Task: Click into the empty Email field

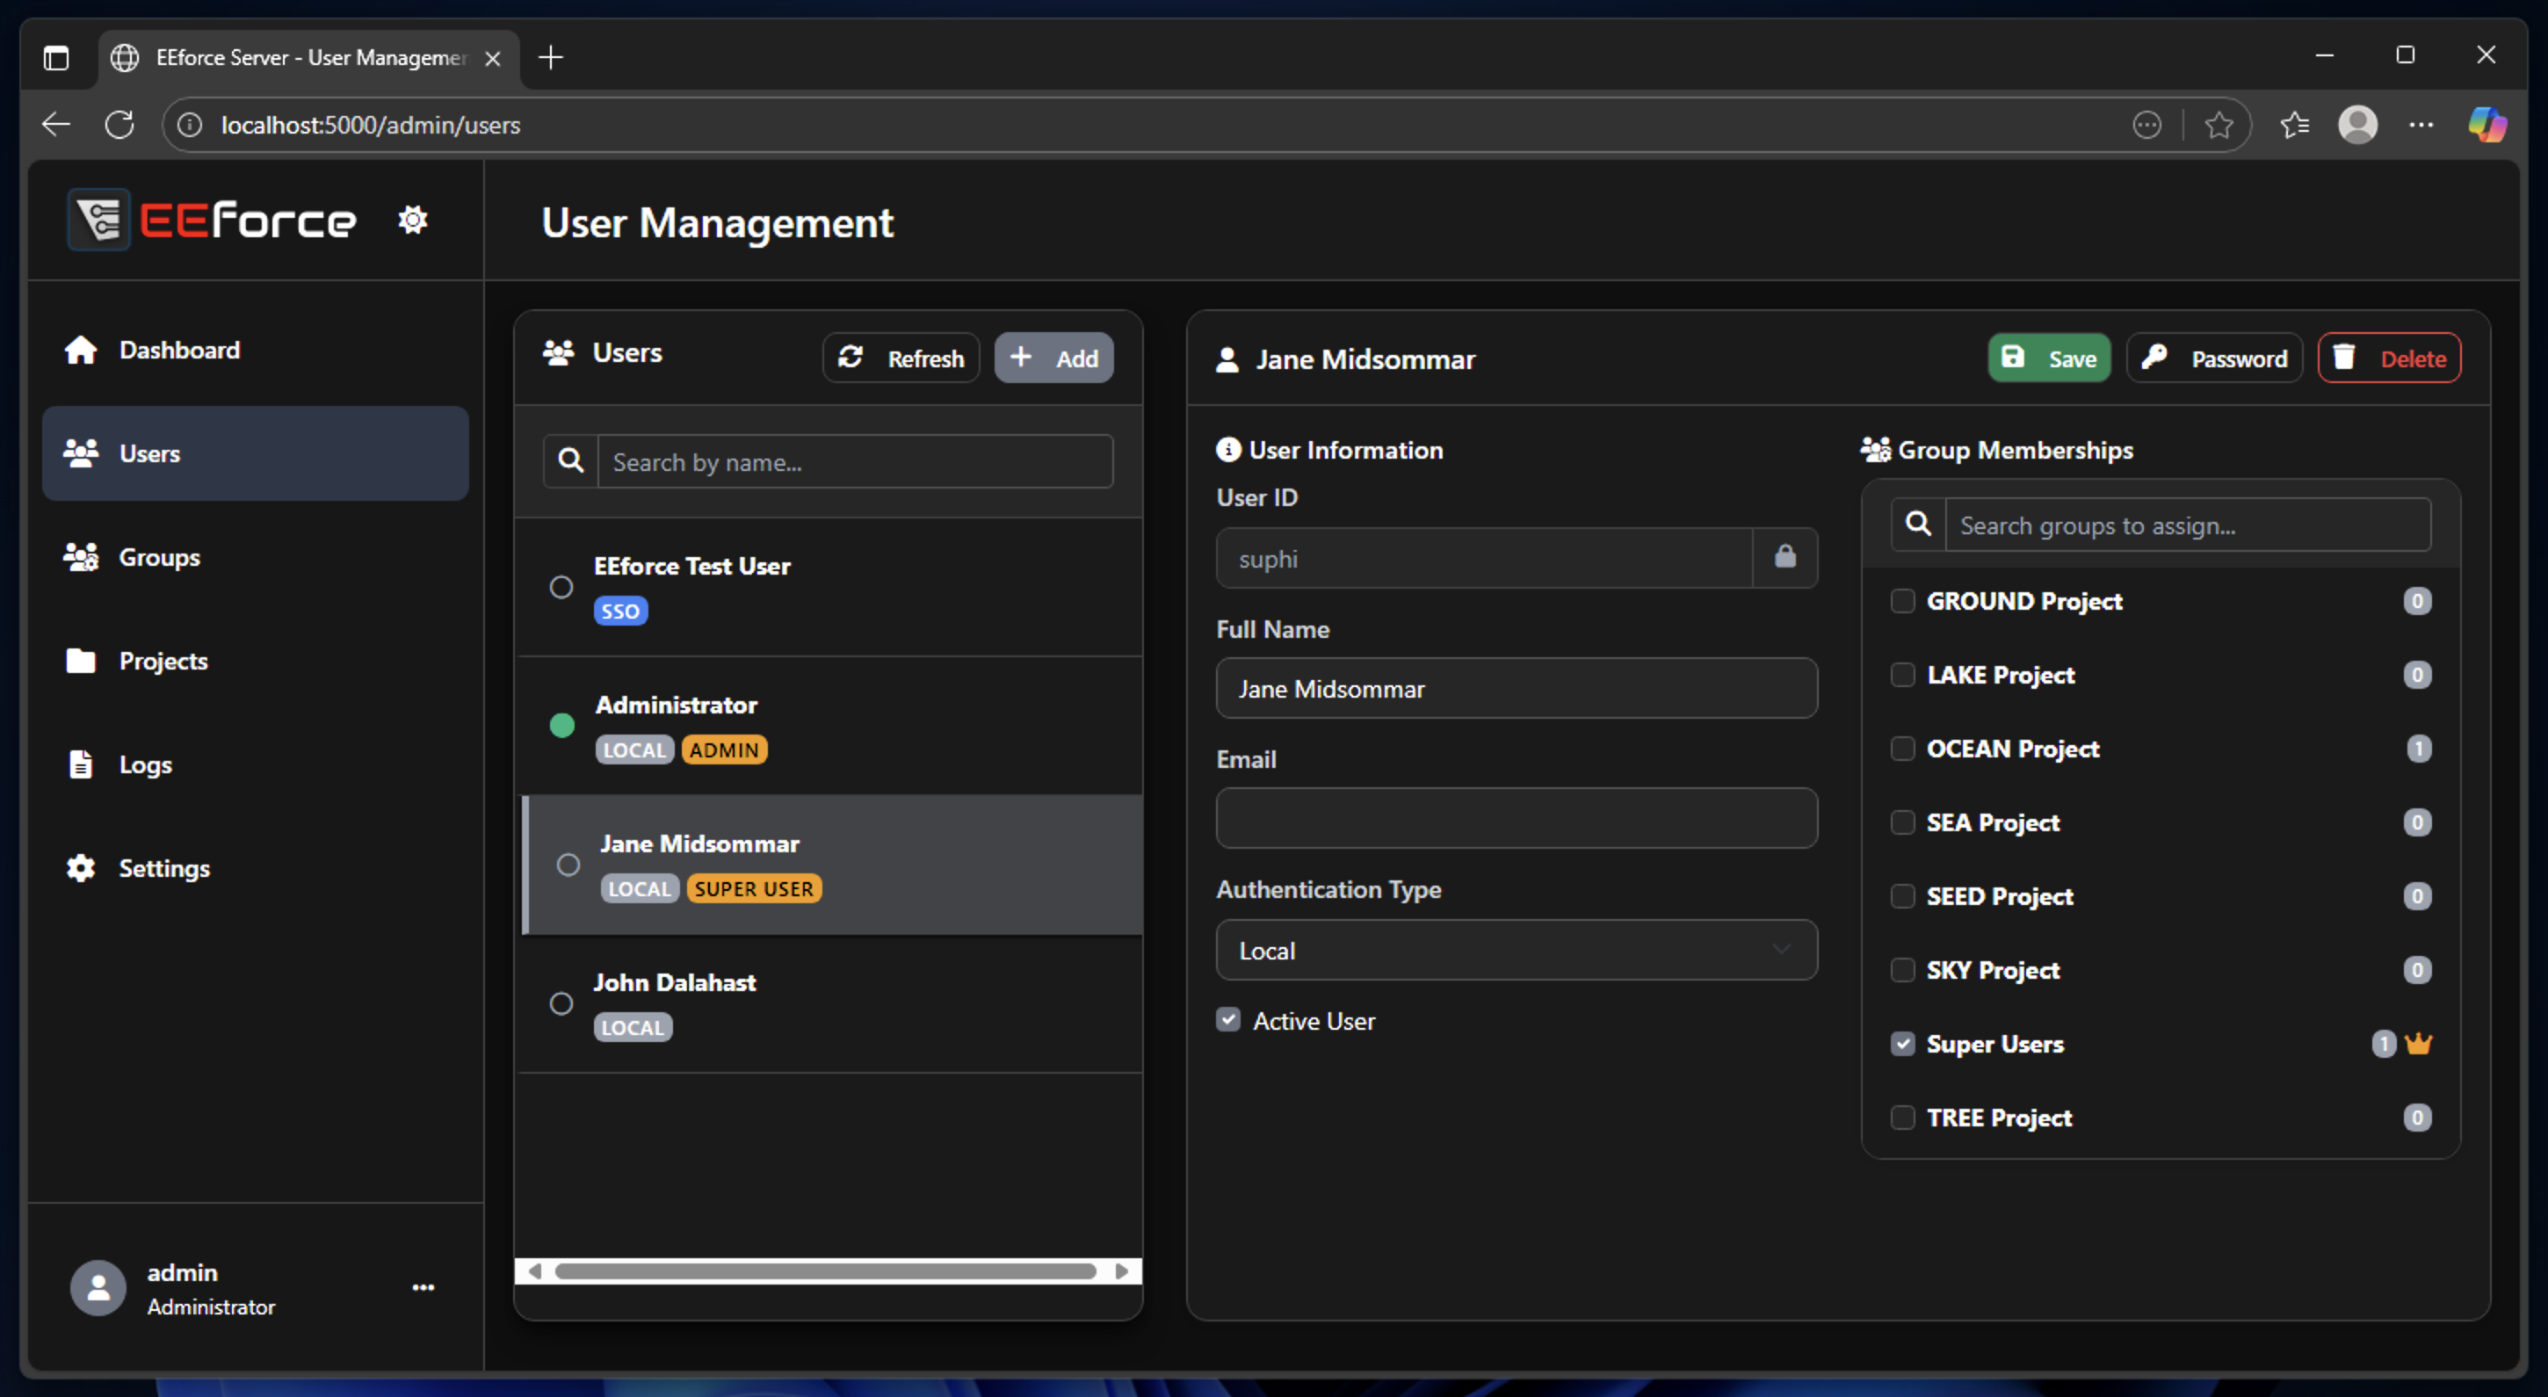Action: [x=1516, y=818]
